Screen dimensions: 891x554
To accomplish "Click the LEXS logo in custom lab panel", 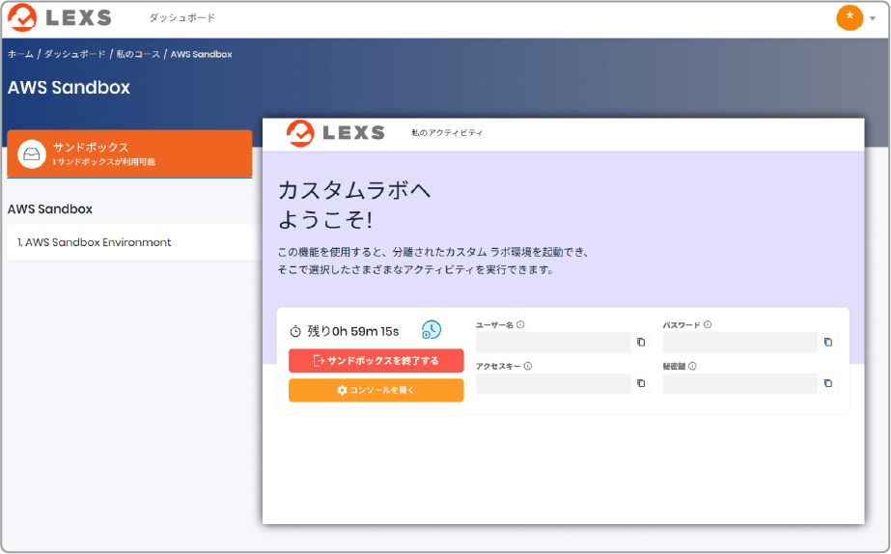I will point(335,133).
